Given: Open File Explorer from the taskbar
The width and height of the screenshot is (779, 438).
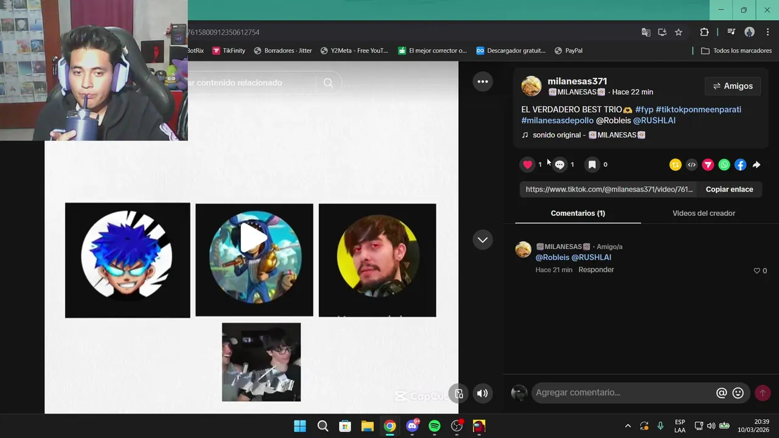Looking at the screenshot, I should [368, 426].
